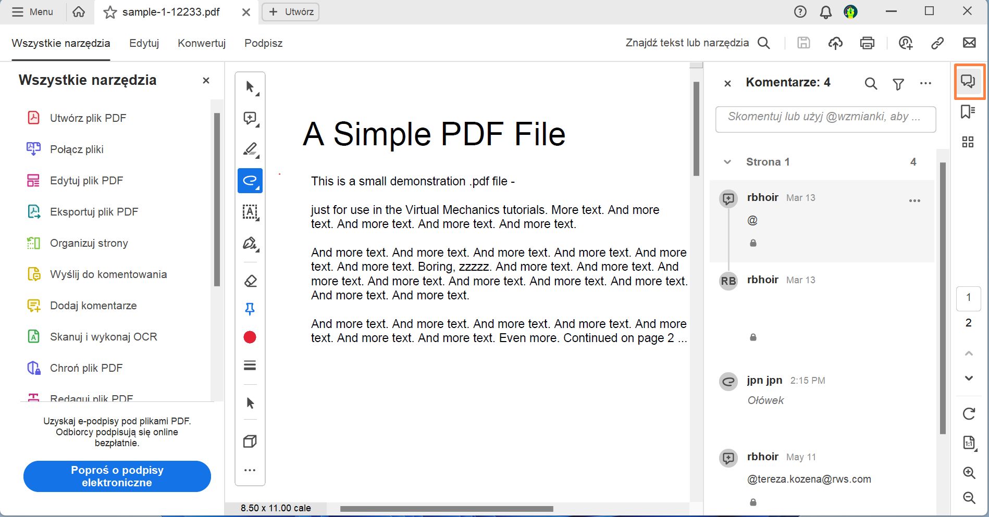The width and height of the screenshot is (989, 517).
Task: Open the line thickness options
Action: 250,365
